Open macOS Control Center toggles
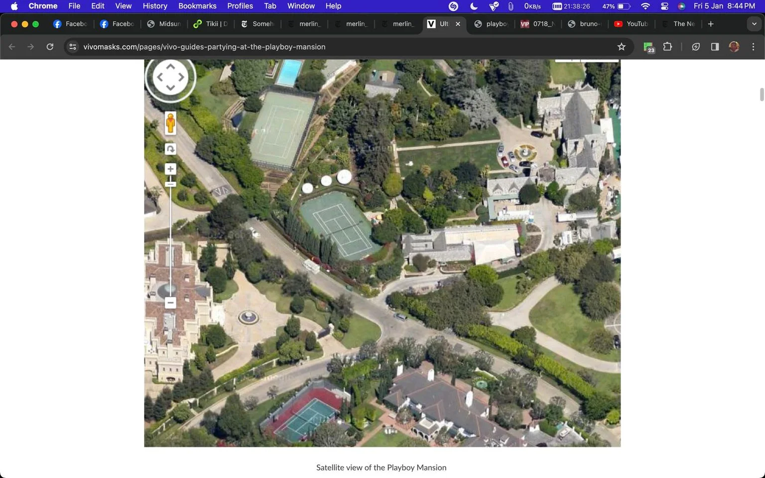The height and width of the screenshot is (478, 765). 664,6
